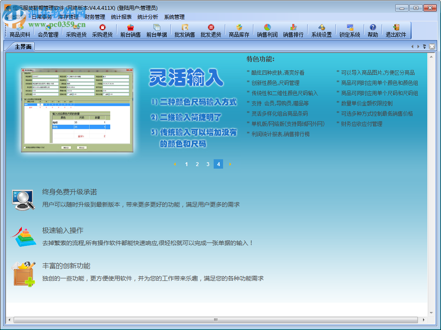Open 财务管理 menu
Screen dimensions: 441x330
(95, 17)
